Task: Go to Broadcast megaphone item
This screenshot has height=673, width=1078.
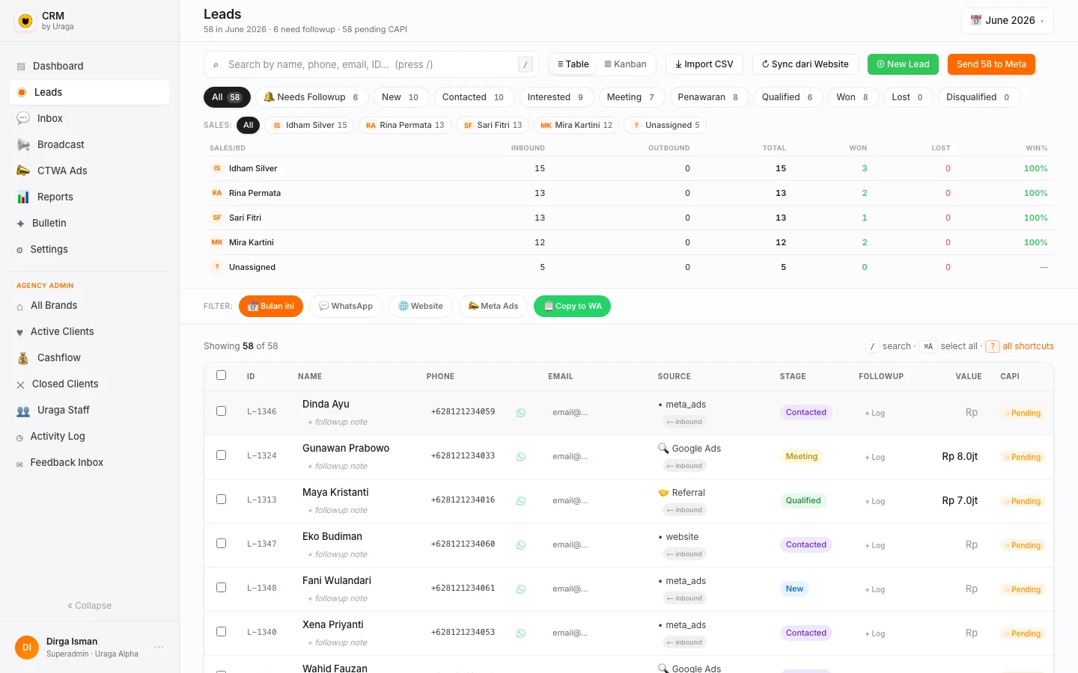Action: (x=89, y=144)
